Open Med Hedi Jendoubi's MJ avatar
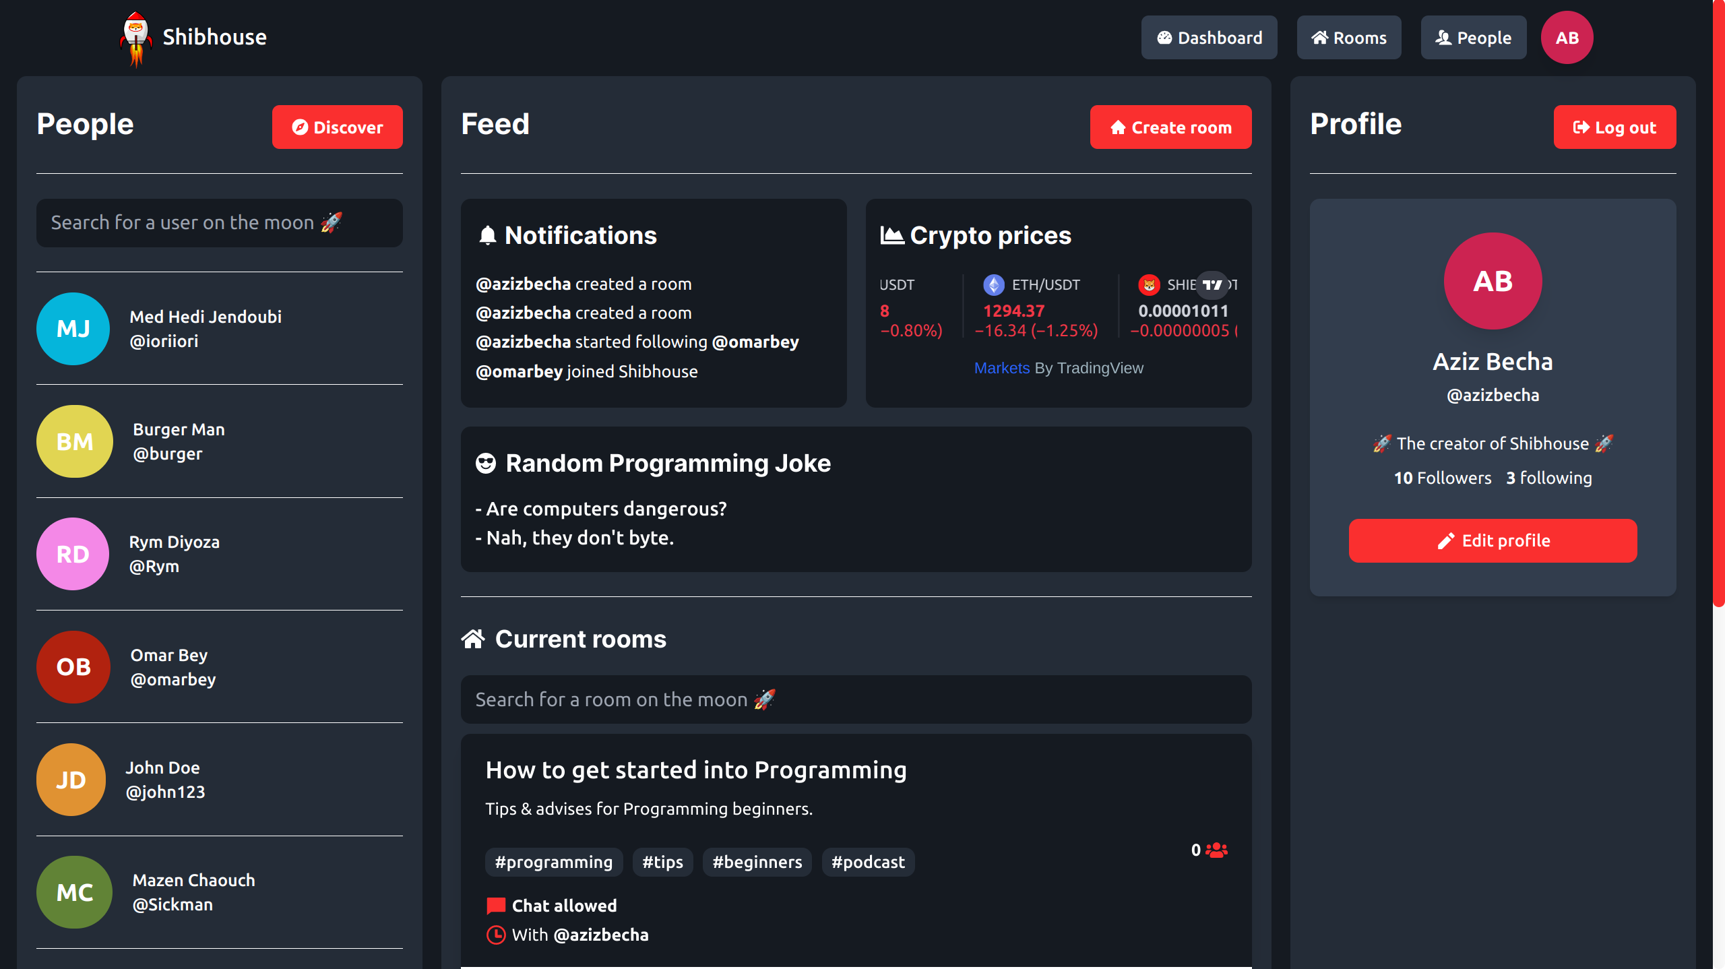This screenshot has width=1725, height=969. pos(73,329)
